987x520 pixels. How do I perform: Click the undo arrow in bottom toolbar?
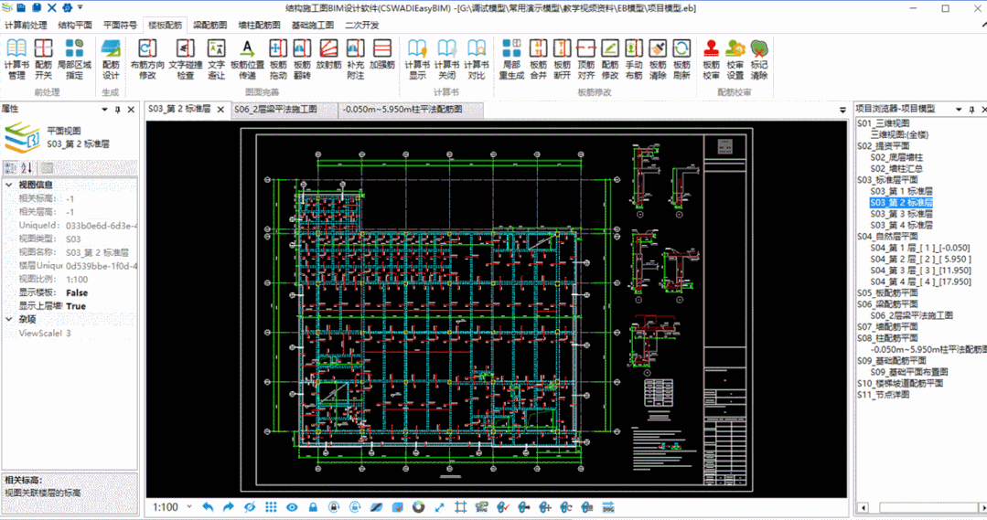point(207,507)
